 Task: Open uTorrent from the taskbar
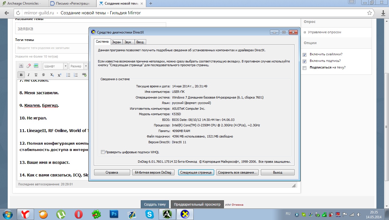coord(61,214)
